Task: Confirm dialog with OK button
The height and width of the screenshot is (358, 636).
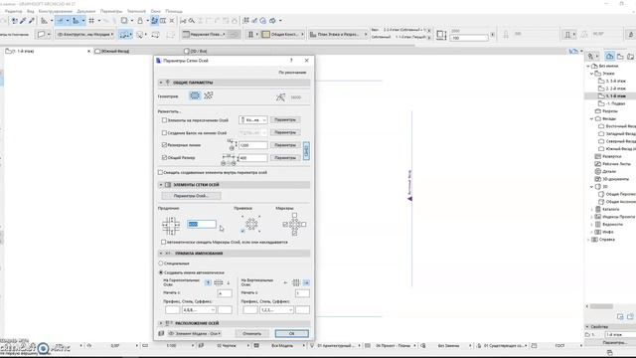Action: 291,334
